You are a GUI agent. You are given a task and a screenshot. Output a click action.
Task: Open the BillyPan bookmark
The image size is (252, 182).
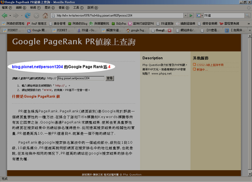click(x=119, y=24)
